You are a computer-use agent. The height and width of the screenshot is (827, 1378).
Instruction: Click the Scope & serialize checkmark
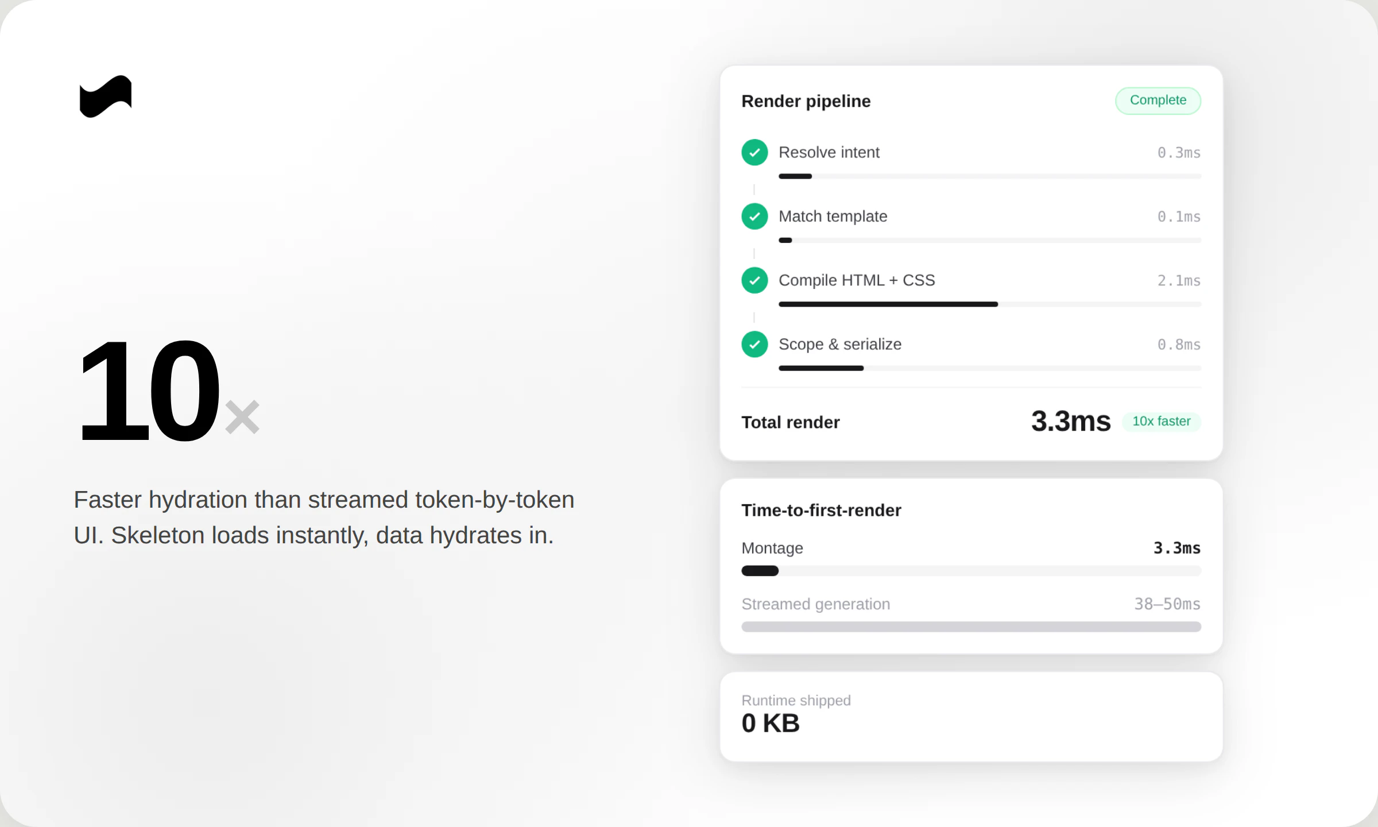point(754,344)
